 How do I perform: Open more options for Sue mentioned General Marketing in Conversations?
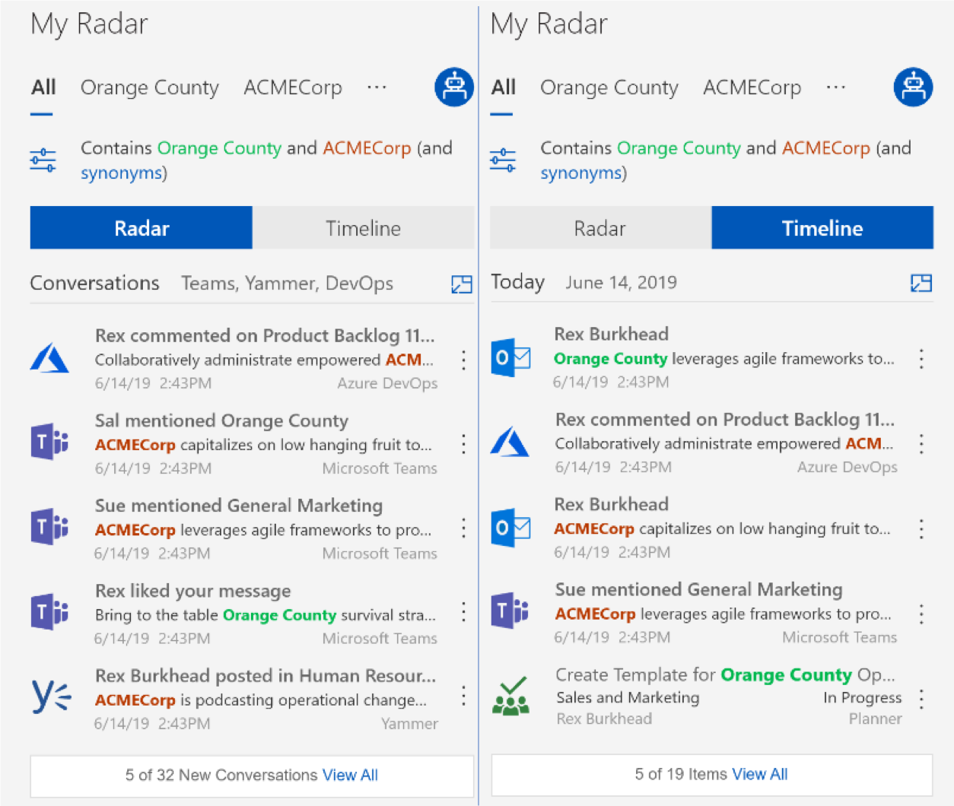(x=463, y=528)
